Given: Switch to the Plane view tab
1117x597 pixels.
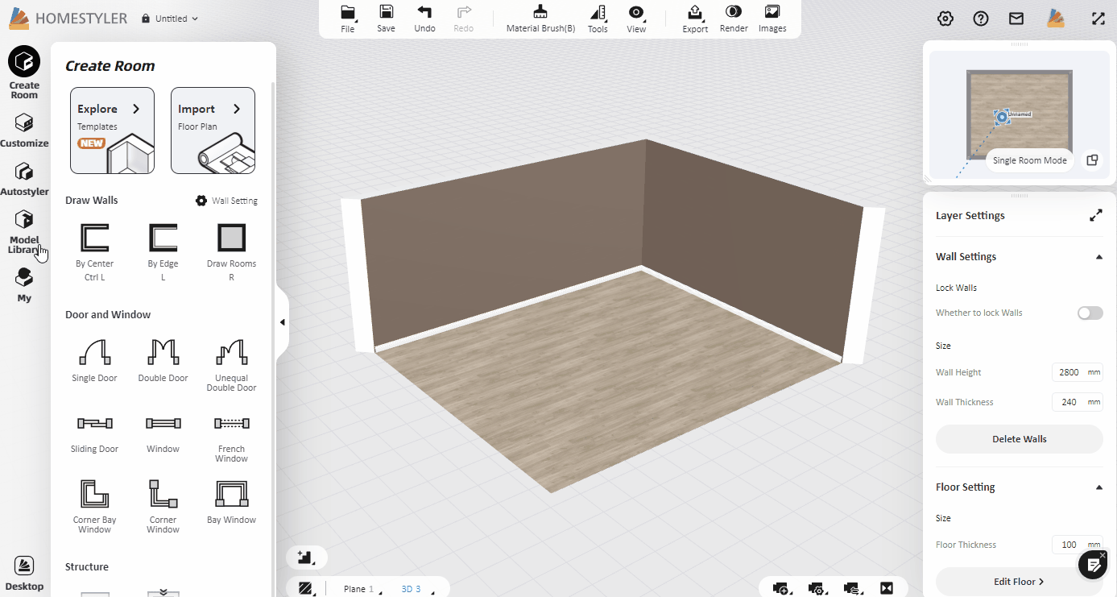Looking at the screenshot, I should click(x=354, y=589).
